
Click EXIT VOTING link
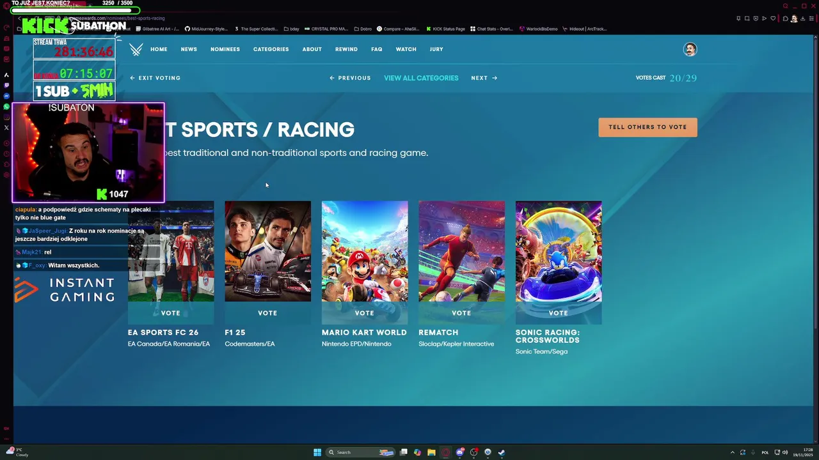[155, 78]
